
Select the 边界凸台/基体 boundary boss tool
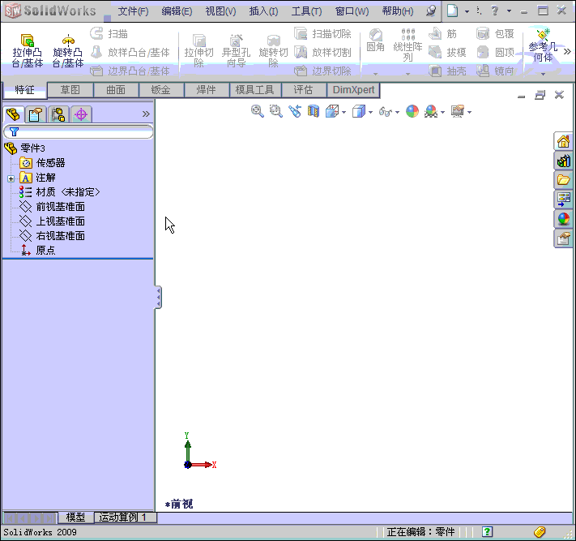pos(130,71)
